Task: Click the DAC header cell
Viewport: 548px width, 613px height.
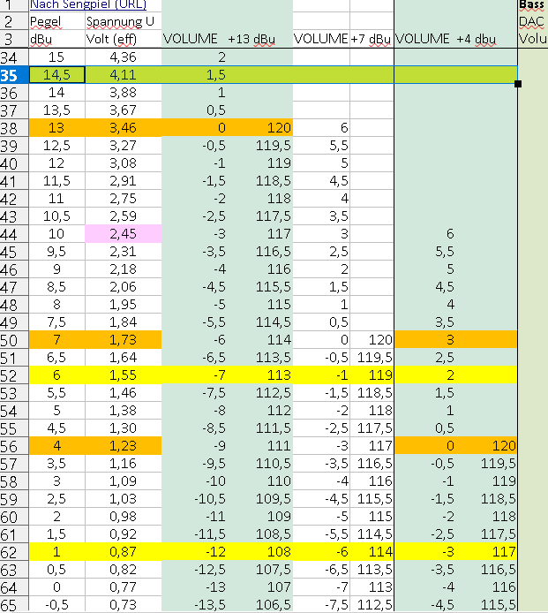Action: point(533,21)
